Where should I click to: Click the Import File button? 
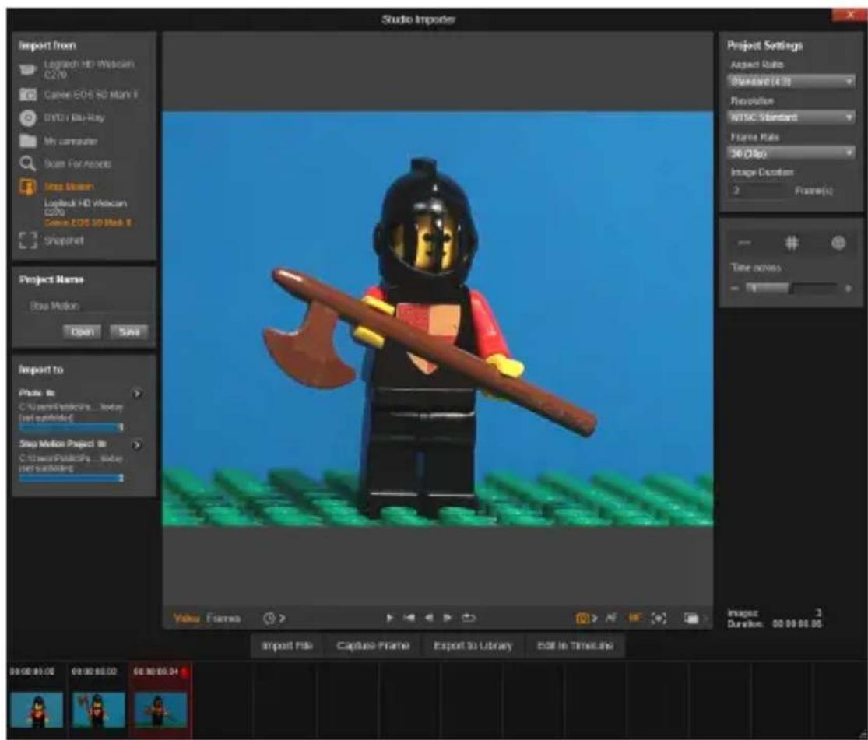(x=286, y=646)
